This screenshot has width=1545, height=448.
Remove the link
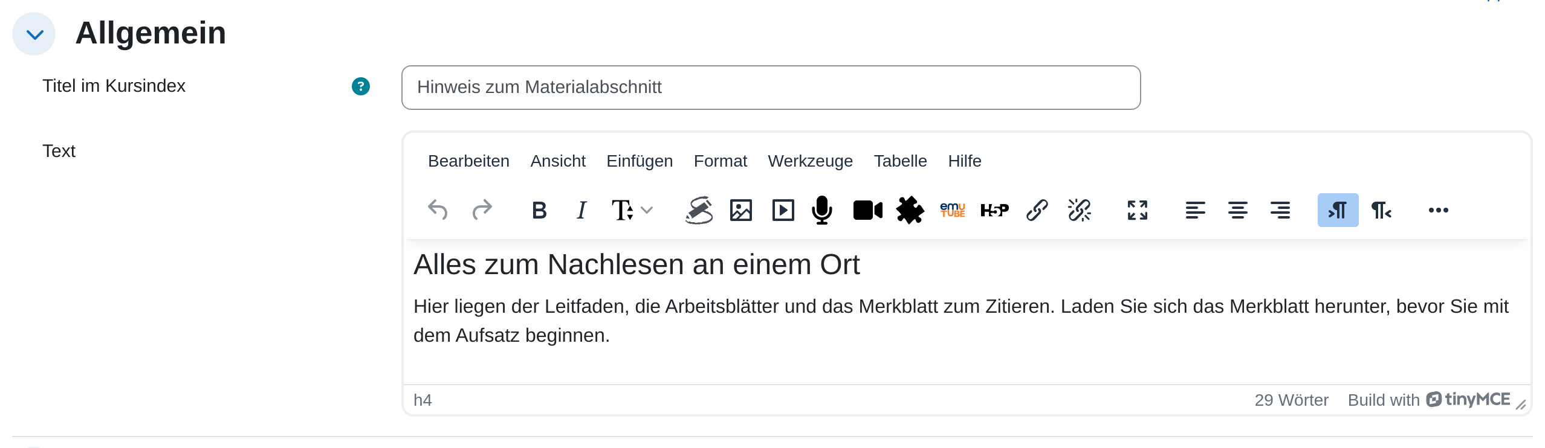tap(1080, 210)
